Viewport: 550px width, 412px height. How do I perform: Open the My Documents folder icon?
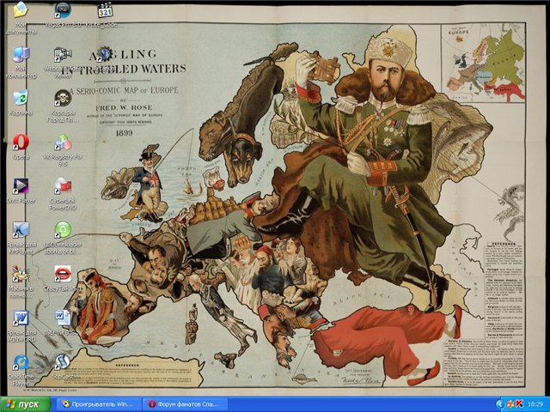click(21, 9)
